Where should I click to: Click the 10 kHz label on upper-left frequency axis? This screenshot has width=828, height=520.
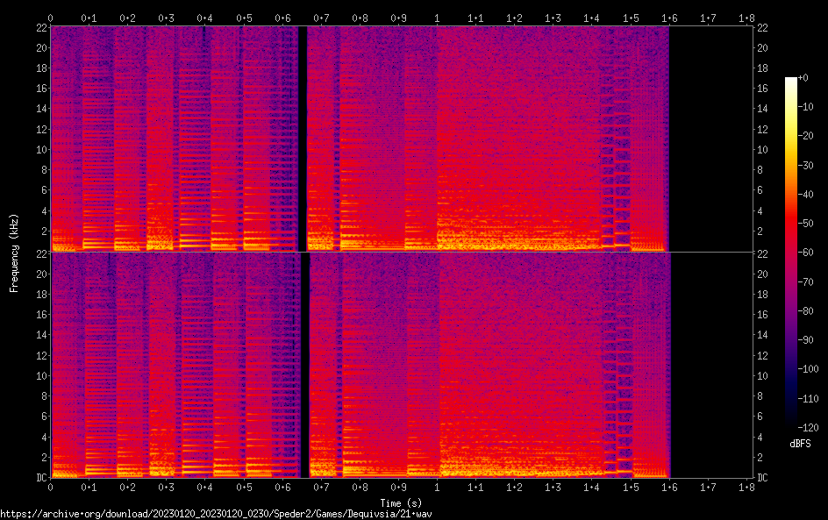39,149
